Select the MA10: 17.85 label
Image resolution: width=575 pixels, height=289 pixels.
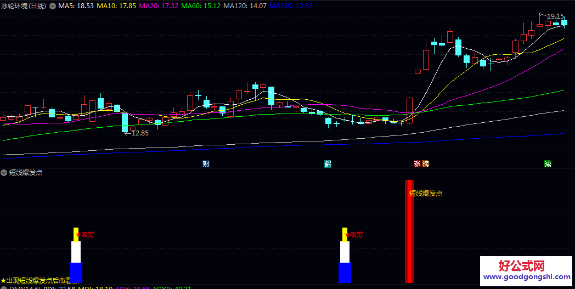click(116, 6)
